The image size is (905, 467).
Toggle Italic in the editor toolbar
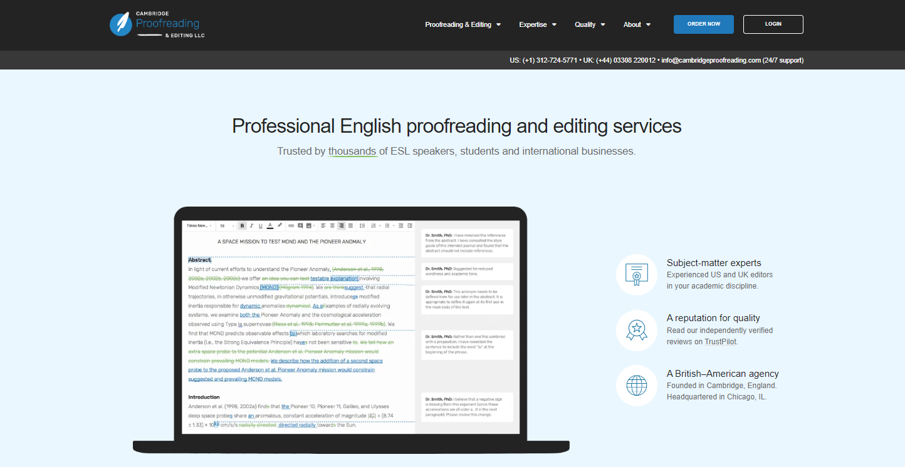251,225
